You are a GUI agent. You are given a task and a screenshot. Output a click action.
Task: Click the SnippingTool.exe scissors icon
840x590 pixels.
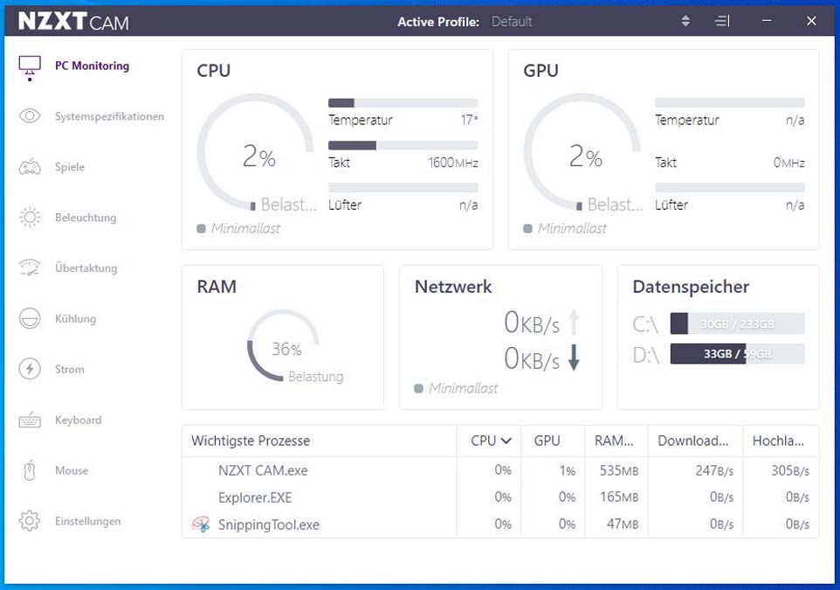coord(201,524)
